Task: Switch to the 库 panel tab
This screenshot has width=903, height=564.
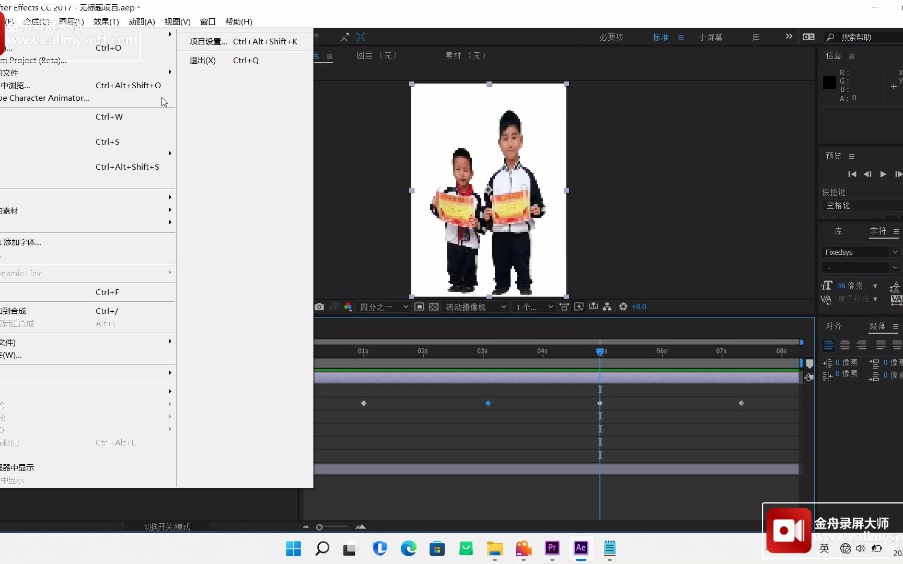Action: [x=838, y=231]
